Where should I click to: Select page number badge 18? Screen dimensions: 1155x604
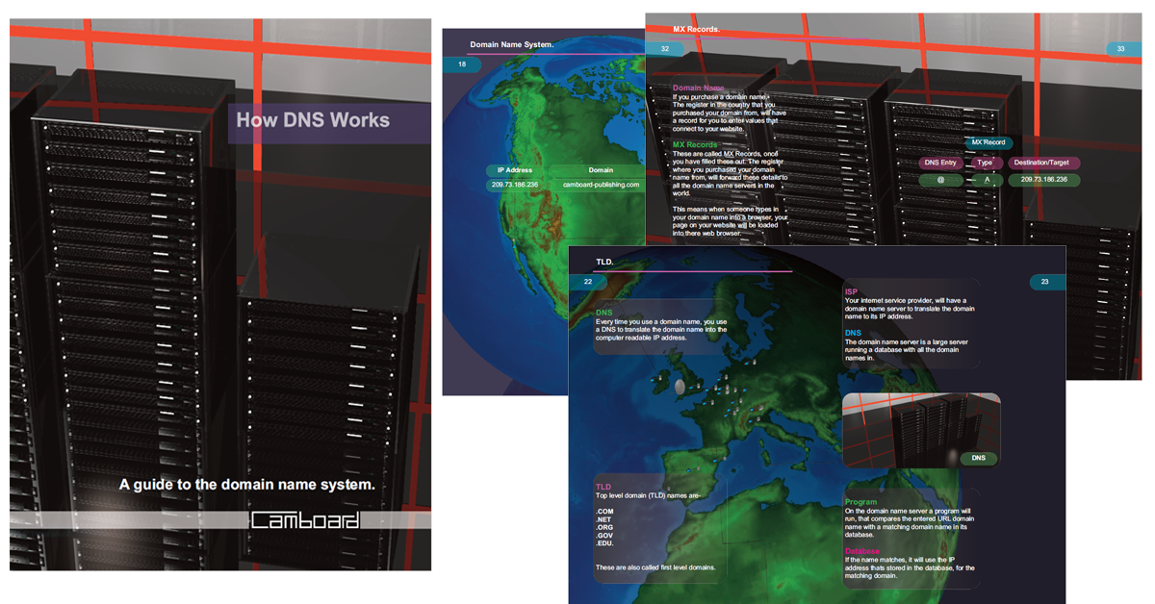pos(463,64)
